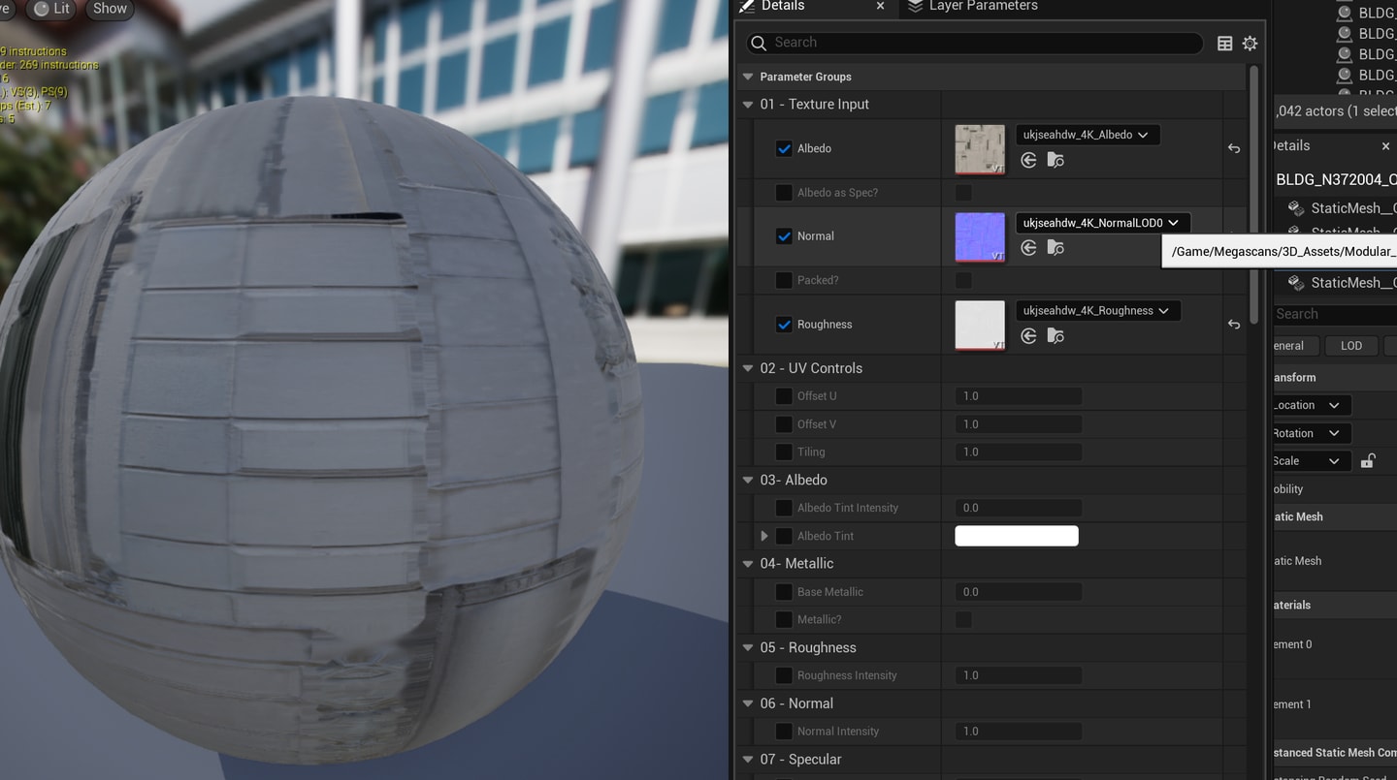The image size is (1397, 780).
Task: Open the ukjseahdw_4K_NormalLOD0 texture dropdown
Action: coord(1103,223)
